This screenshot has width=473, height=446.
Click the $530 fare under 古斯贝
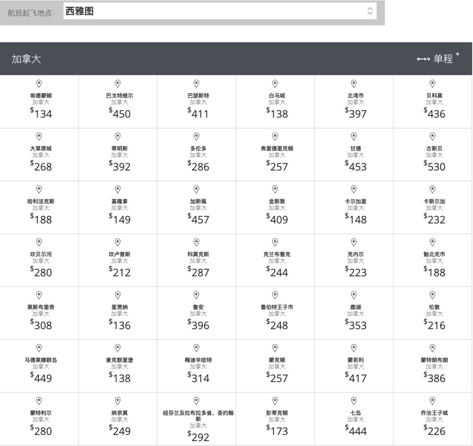tap(434, 166)
